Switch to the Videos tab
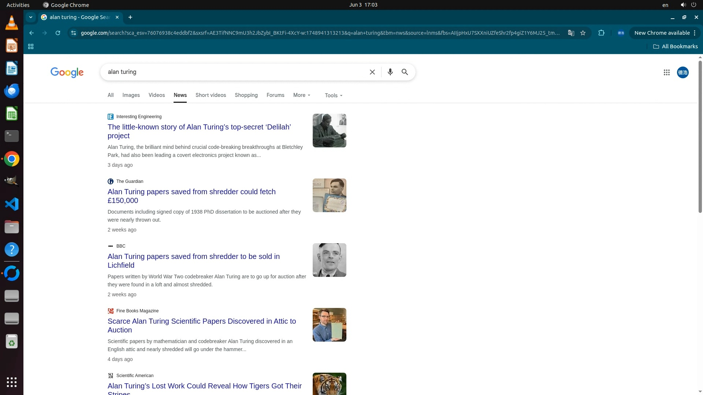Viewport: 703px width, 395px height. pyautogui.click(x=157, y=95)
